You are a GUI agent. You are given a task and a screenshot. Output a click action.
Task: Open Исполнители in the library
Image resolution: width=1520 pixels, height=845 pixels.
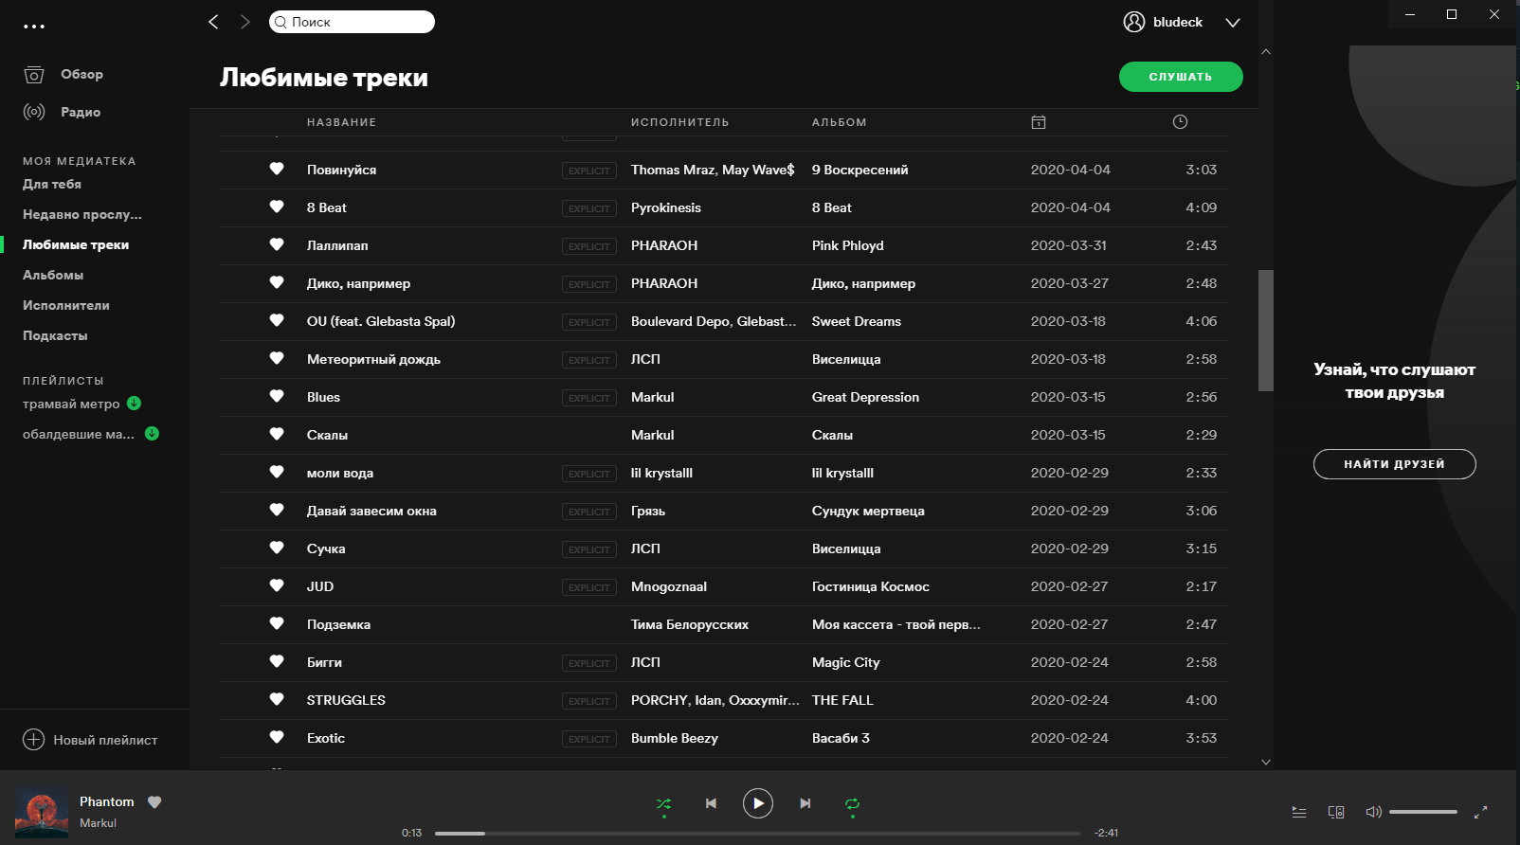coord(66,305)
